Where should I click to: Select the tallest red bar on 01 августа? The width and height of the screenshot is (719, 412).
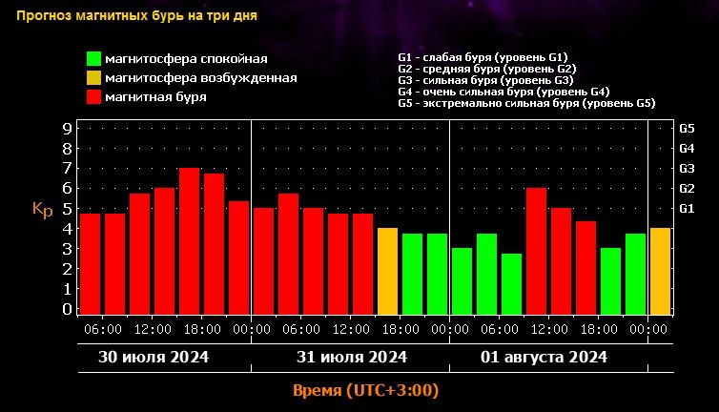coord(536,251)
